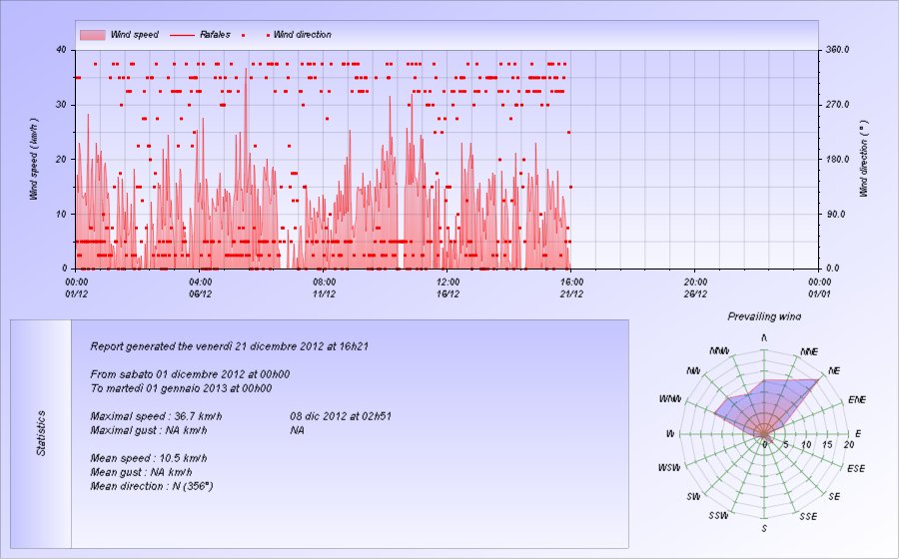Click the wind rose scale value 10
Screen dimensions: 899x559
[806, 445]
